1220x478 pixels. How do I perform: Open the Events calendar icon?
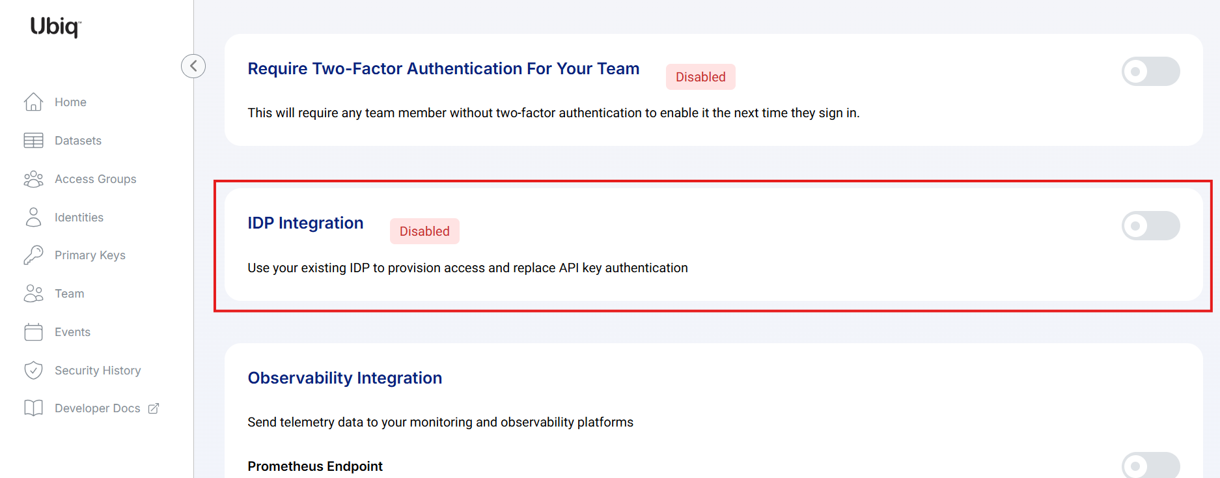tap(33, 332)
